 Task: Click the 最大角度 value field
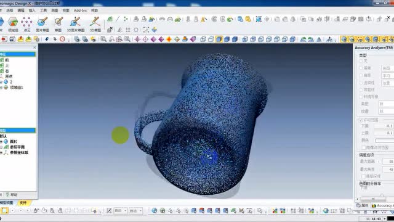388,170
